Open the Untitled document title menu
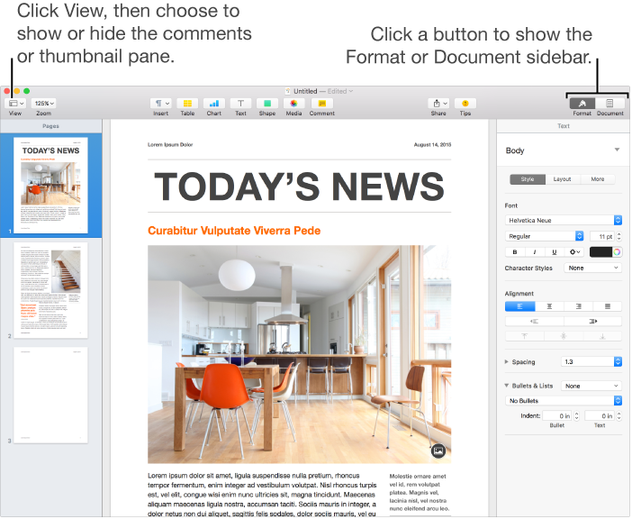Viewport: 632px width, 519px height. [320, 91]
